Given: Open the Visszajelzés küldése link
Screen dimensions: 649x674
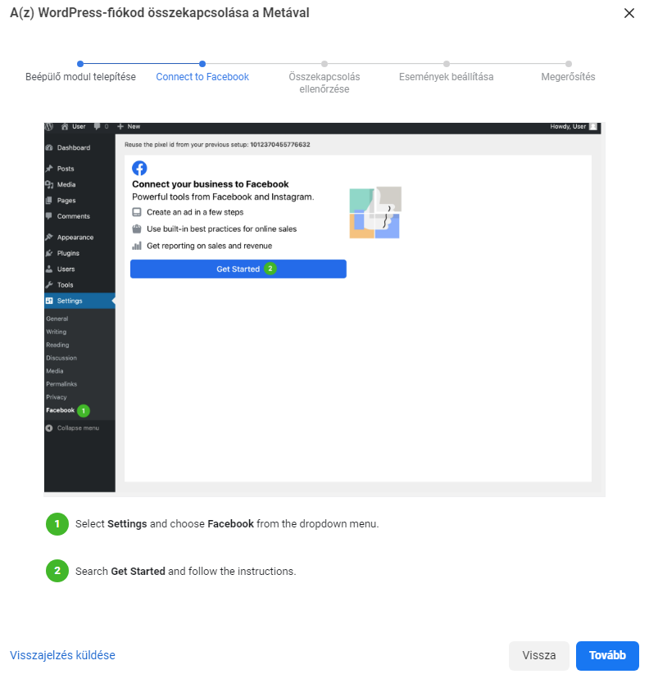Looking at the screenshot, I should tap(63, 655).
